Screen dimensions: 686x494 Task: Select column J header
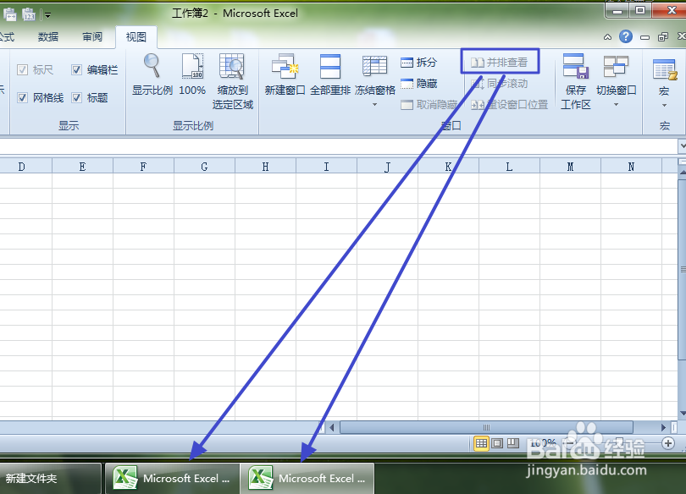(x=387, y=167)
